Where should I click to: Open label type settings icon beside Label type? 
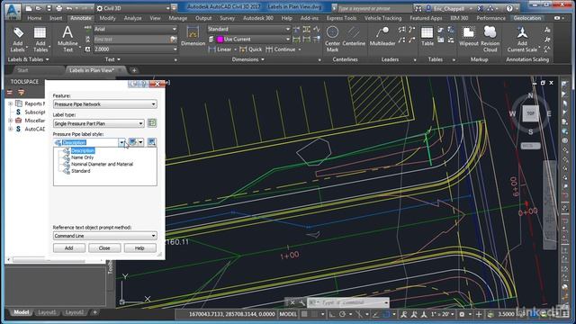(x=152, y=123)
